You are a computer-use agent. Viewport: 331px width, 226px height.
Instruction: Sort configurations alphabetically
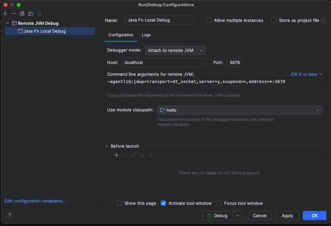coord(39,14)
